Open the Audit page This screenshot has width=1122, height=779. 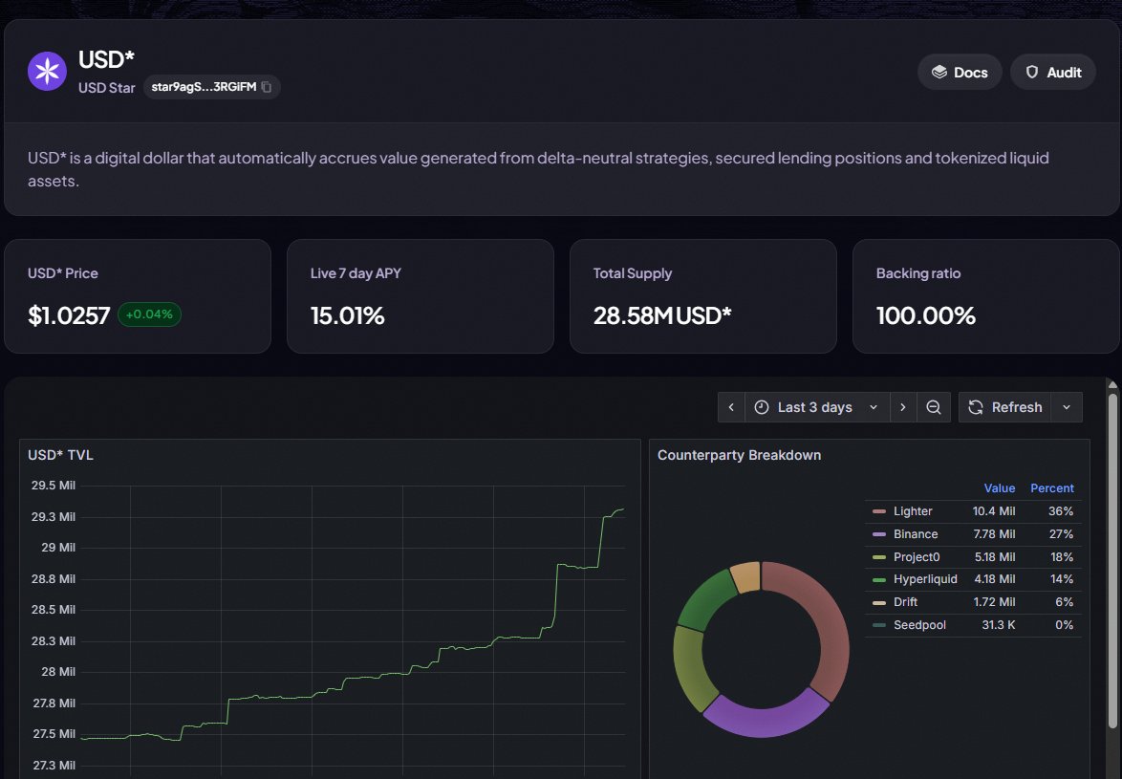[1052, 72]
